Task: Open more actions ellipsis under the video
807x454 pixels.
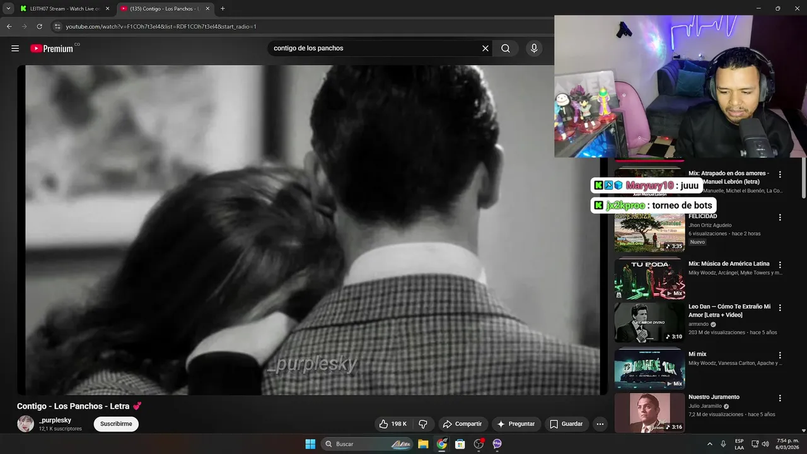Action: (600, 424)
